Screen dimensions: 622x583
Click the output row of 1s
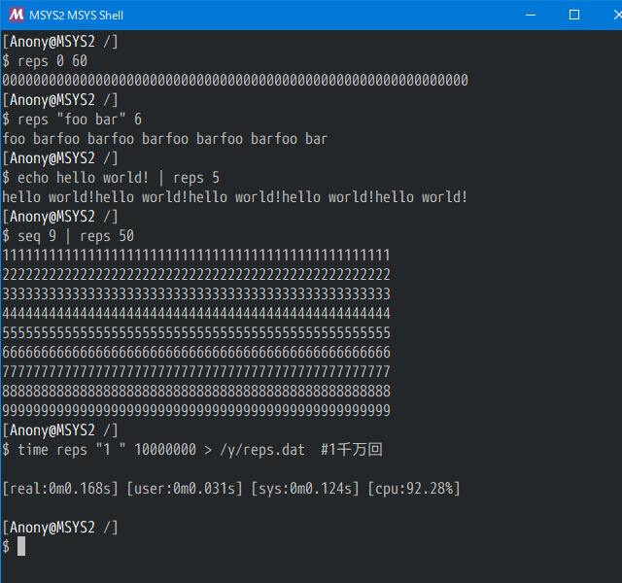[x=196, y=256]
